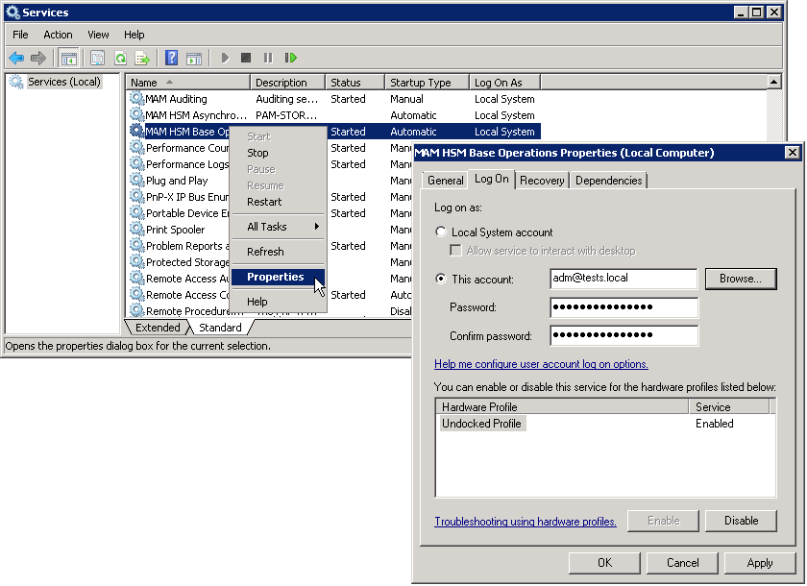The width and height of the screenshot is (807, 586).
Task: Click the Browse button for the account
Action: (x=741, y=279)
